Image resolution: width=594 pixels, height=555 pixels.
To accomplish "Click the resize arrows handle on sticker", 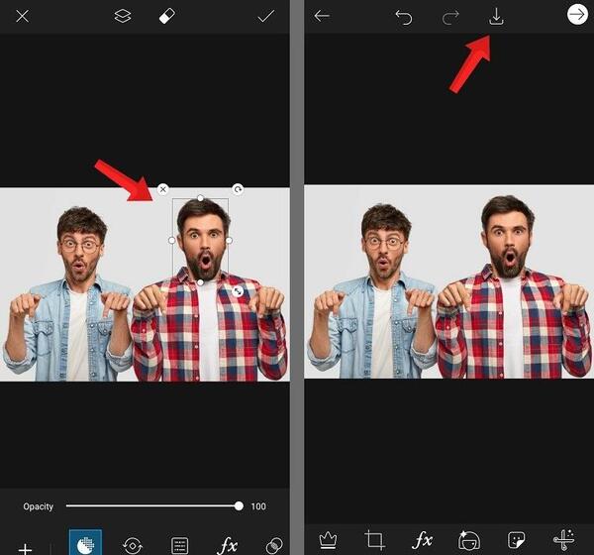I will pos(238,291).
